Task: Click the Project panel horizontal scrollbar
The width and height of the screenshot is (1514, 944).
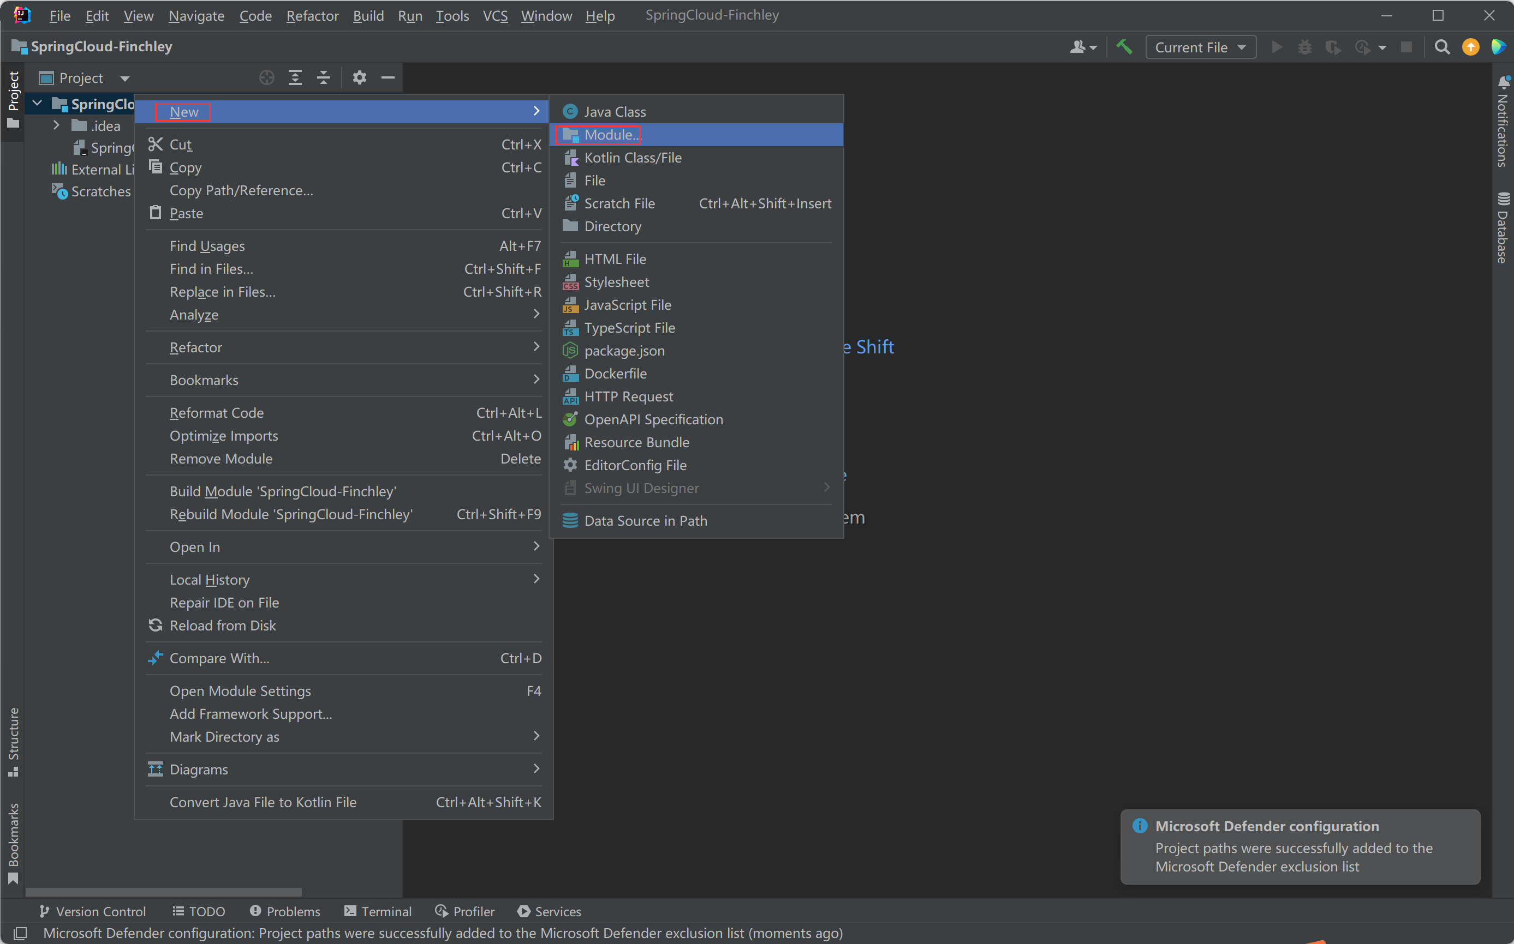Action: pyautogui.click(x=164, y=892)
